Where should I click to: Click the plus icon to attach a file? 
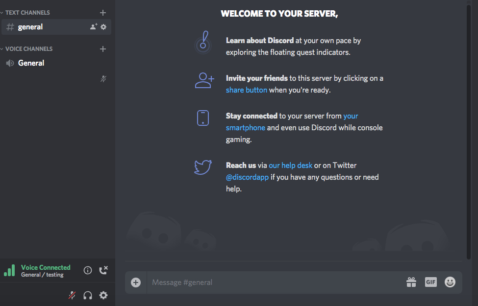[135, 282]
